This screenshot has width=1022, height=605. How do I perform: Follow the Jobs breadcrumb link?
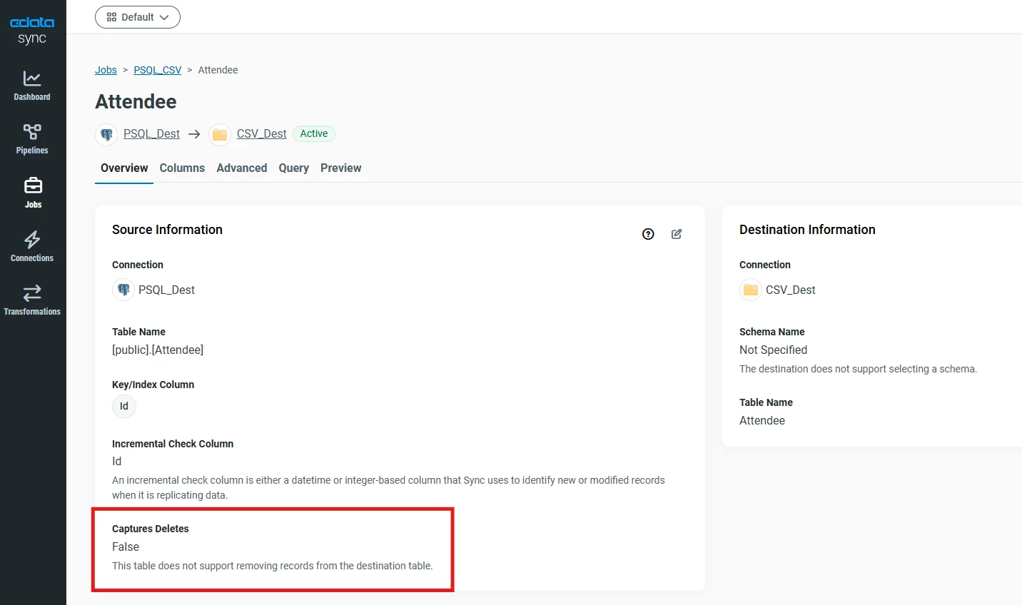(x=106, y=70)
